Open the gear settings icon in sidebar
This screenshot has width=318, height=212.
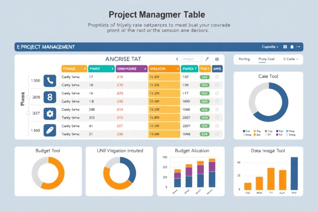50,113
